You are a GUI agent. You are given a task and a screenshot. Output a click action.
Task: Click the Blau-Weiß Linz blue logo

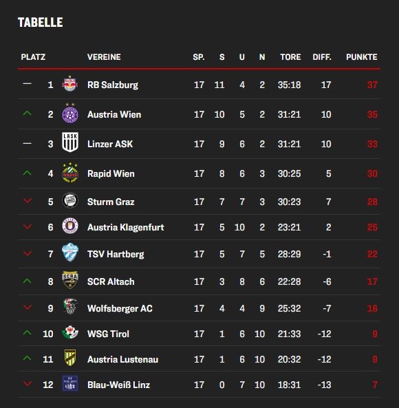[70, 383]
